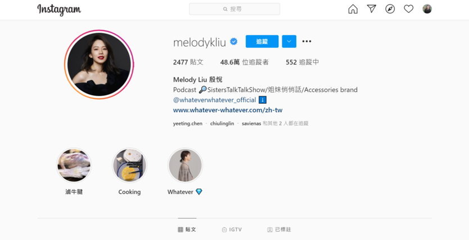Open the activity heart icon
469x240 pixels.
coord(409,9)
